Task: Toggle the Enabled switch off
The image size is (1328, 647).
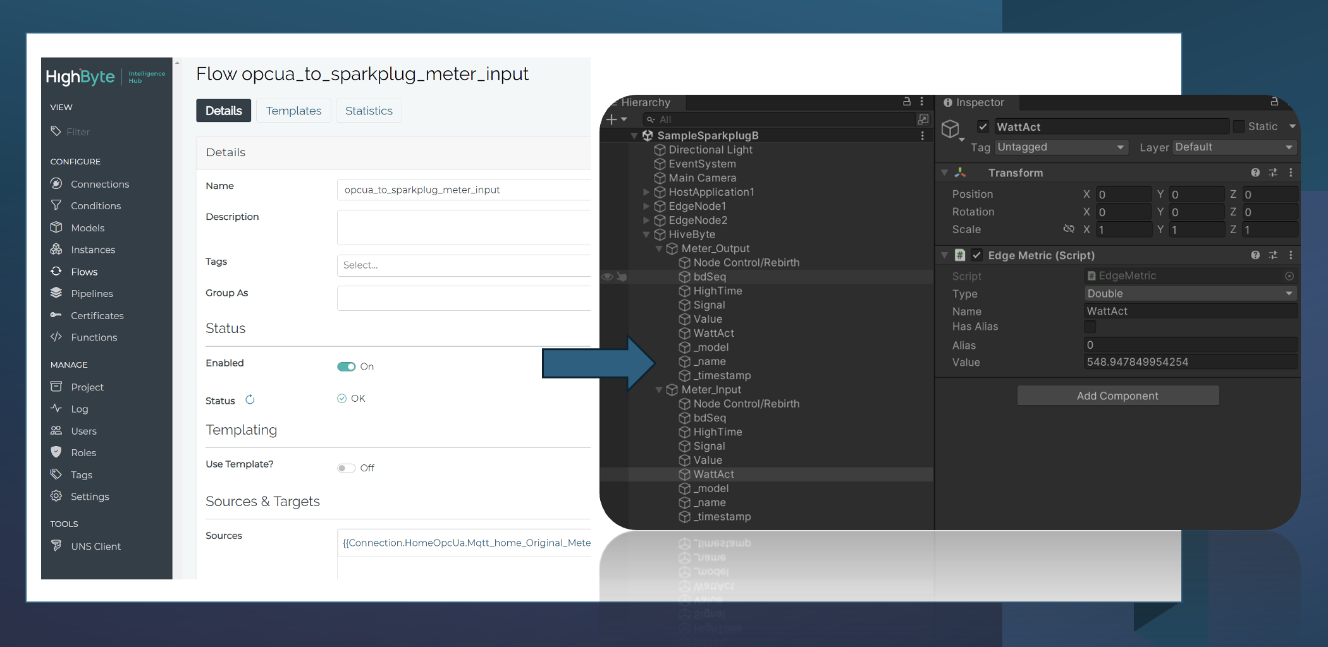Action: pos(347,366)
